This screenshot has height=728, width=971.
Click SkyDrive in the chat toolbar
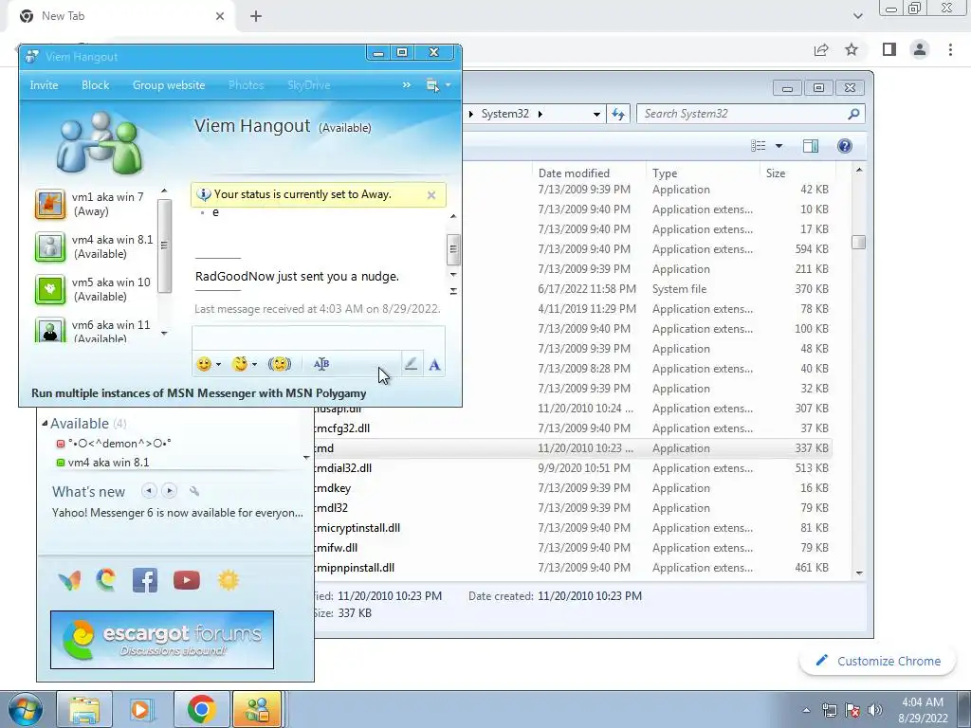coord(308,84)
